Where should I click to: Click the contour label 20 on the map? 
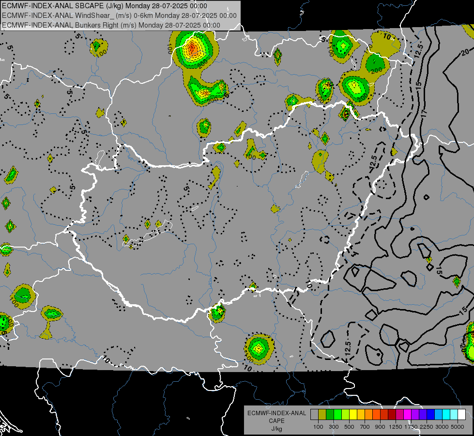(x=466, y=53)
